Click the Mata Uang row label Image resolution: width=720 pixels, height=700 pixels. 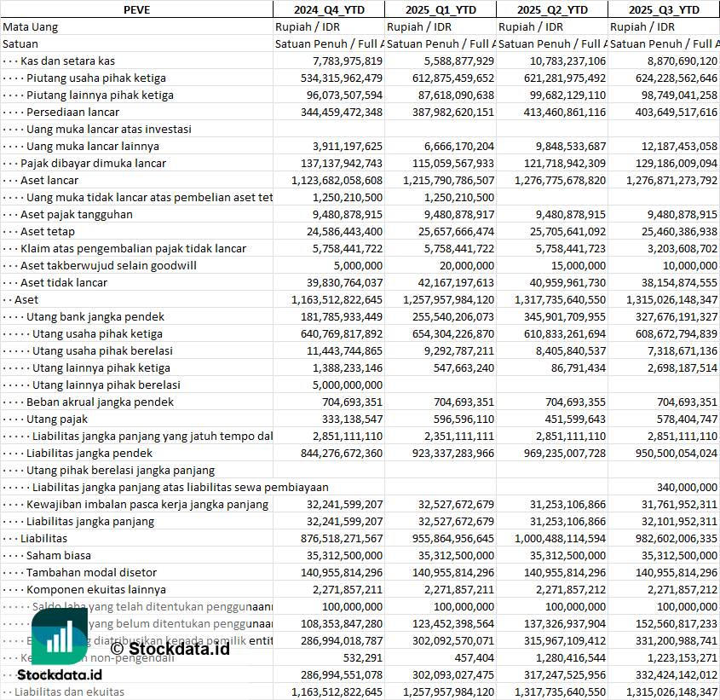pos(31,27)
